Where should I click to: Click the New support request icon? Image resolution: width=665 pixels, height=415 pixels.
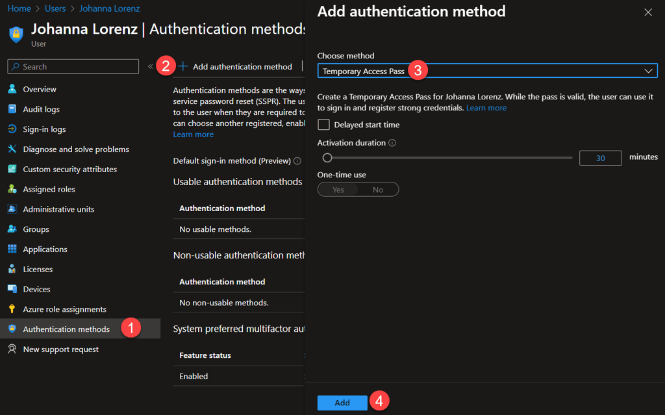pos(12,349)
